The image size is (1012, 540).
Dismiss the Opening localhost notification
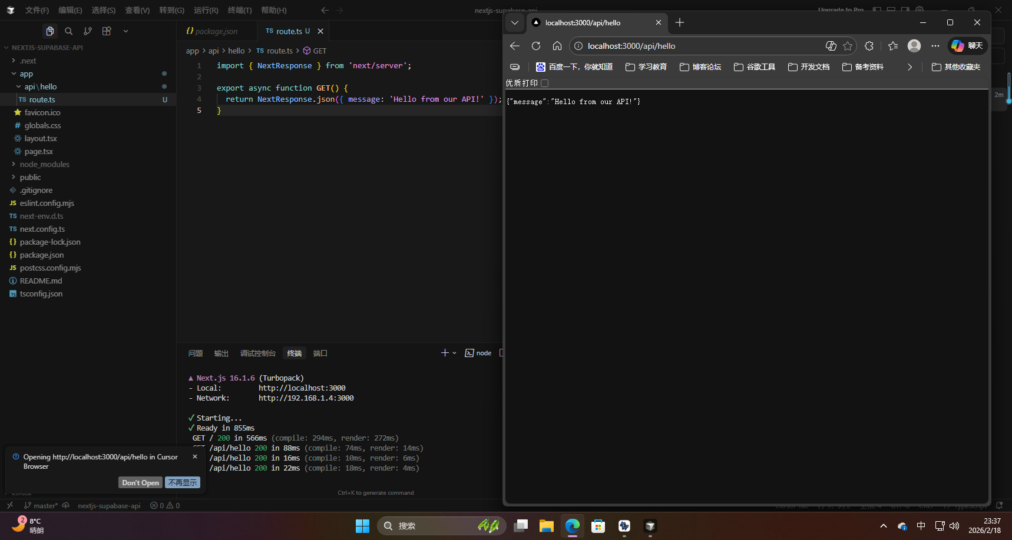[x=195, y=456]
